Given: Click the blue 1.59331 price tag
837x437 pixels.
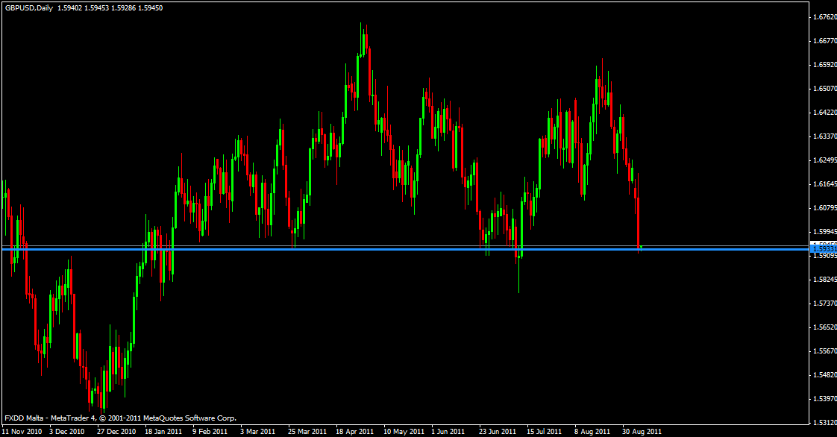Looking at the screenshot, I should tap(824, 249).
